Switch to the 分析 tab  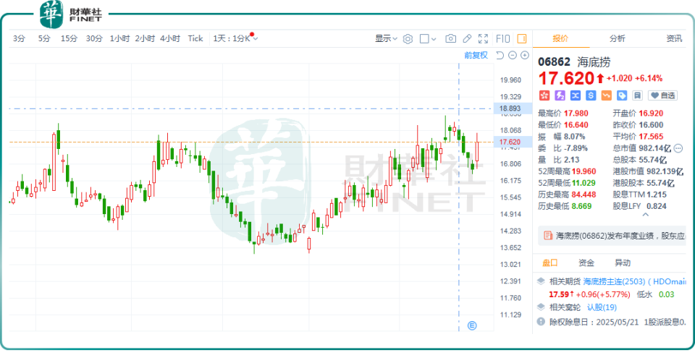617,38
